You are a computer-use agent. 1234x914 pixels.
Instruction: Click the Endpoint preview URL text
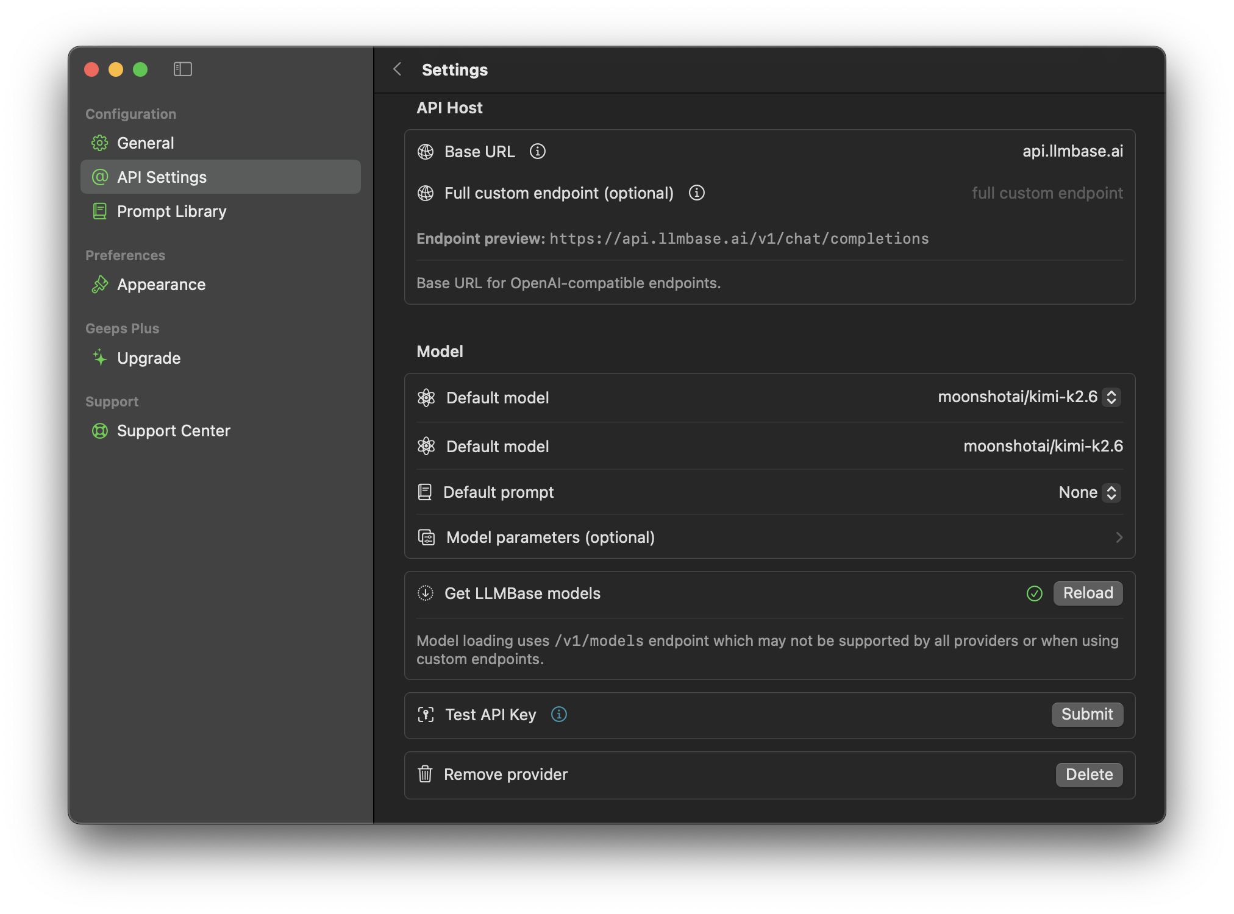[739, 239]
